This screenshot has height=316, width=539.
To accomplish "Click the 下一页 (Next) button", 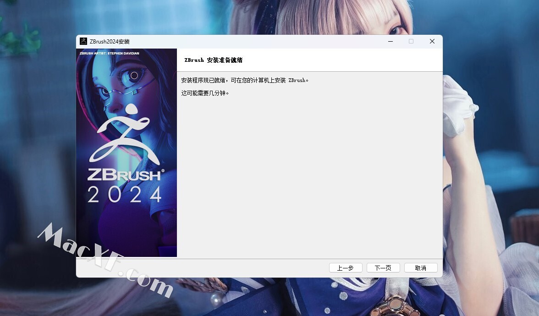I will tap(383, 268).
